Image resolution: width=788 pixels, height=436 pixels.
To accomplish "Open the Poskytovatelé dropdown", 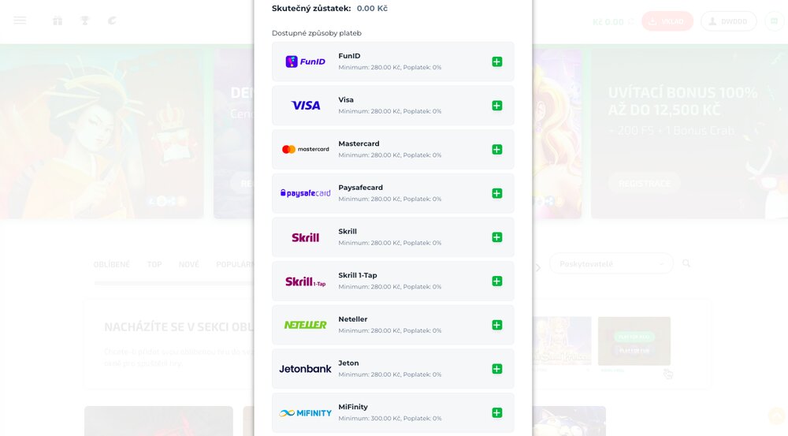I will tap(611, 264).
